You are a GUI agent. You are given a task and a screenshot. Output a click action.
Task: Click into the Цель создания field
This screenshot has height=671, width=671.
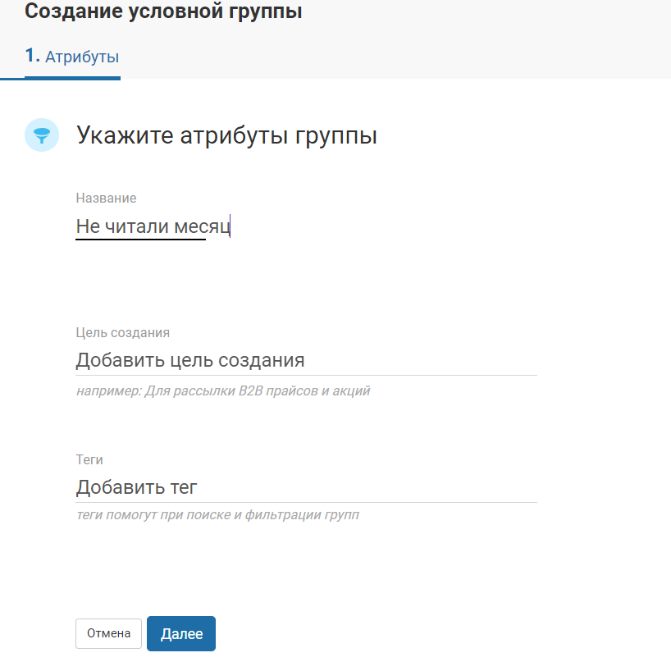306,361
